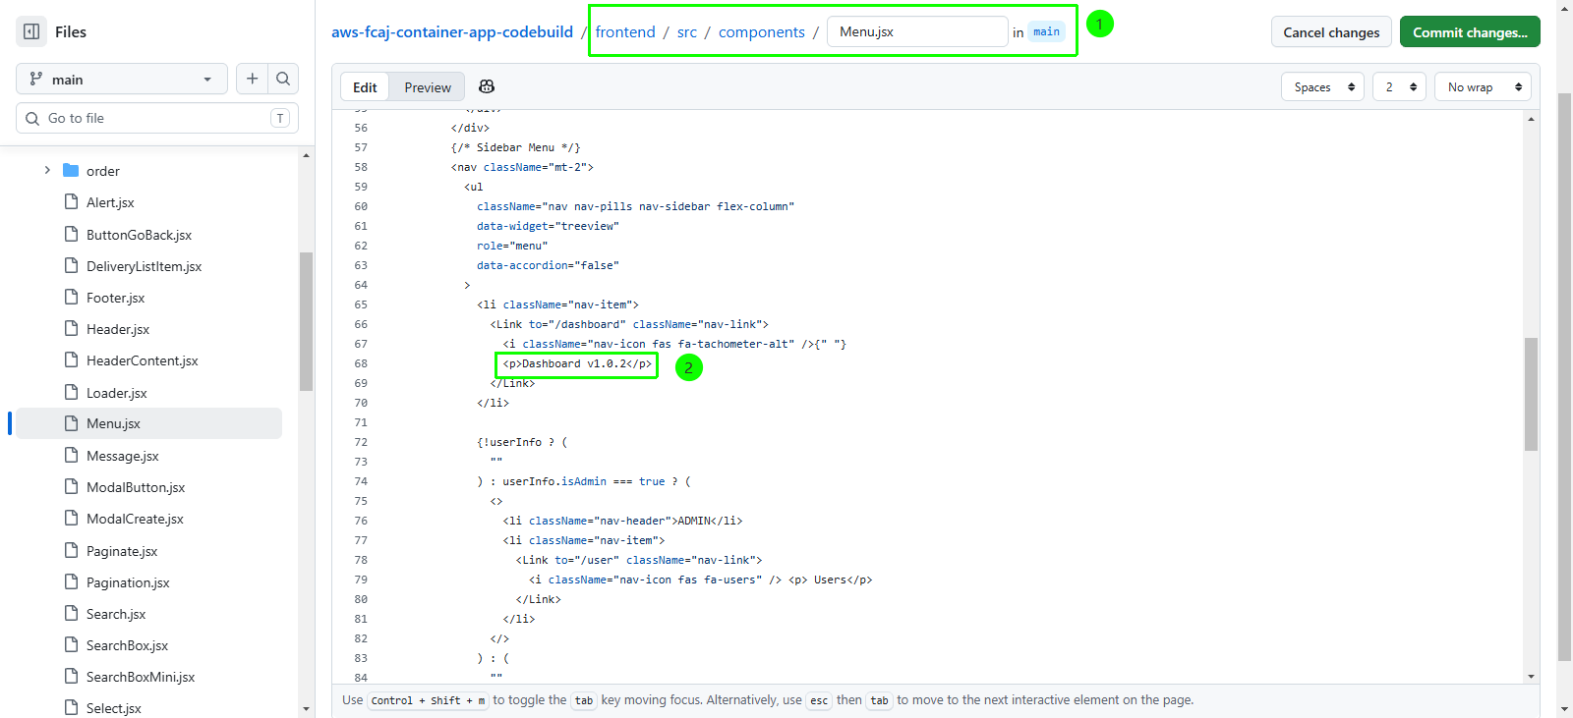Image resolution: width=1573 pixels, height=718 pixels.
Task: Open ModalButton.jsx in file tree
Action: coord(136,487)
